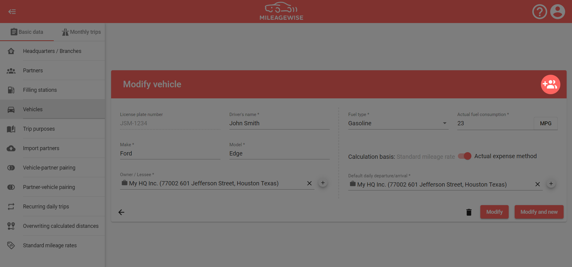Delete the vehicle using the trash icon
Viewport: 572px width, 267px height.
click(469, 212)
